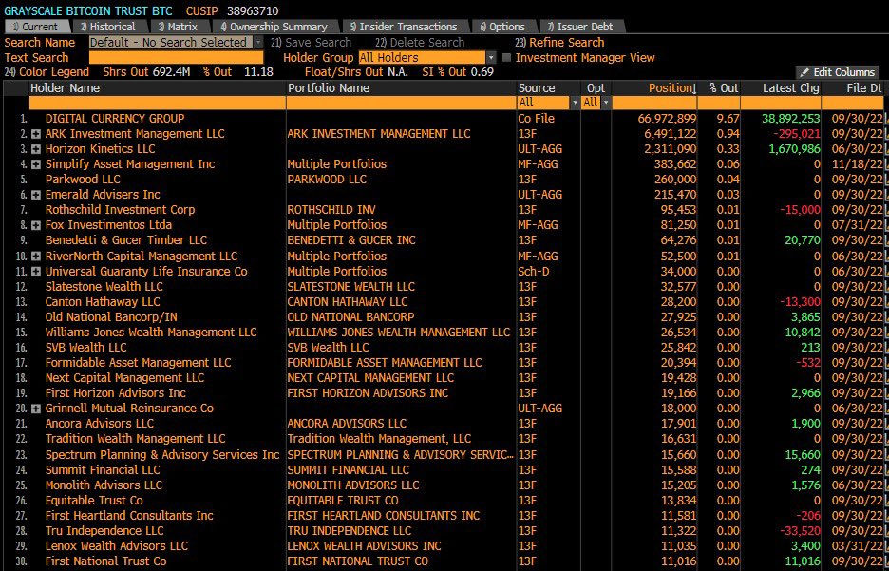Sort by the Position column header
Screen dimensions: 889x571
(x=654, y=88)
